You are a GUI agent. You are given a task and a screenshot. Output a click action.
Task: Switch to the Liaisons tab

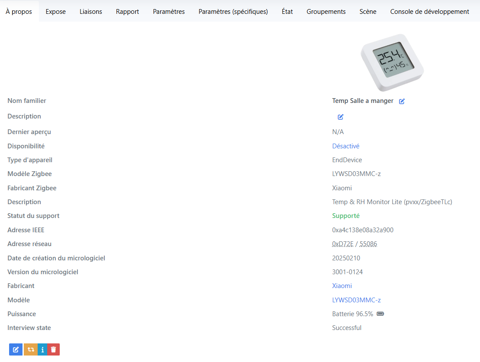[x=91, y=12]
